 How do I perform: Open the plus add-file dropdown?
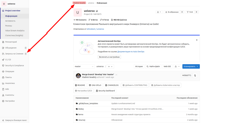pos(110,66)
